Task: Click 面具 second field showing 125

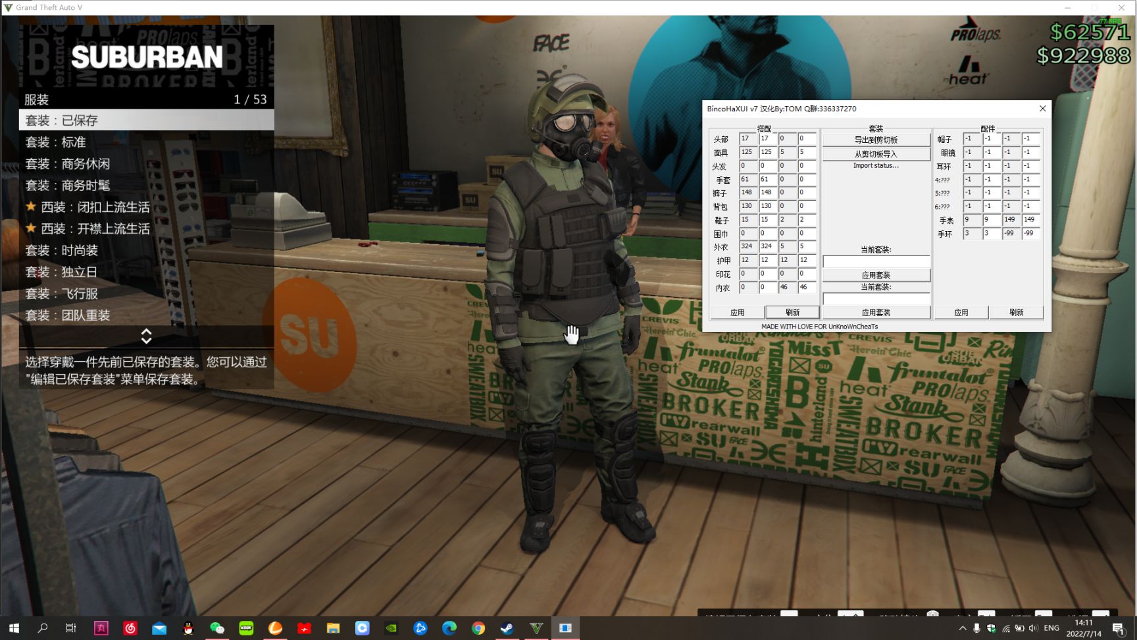Action: click(768, 152)
